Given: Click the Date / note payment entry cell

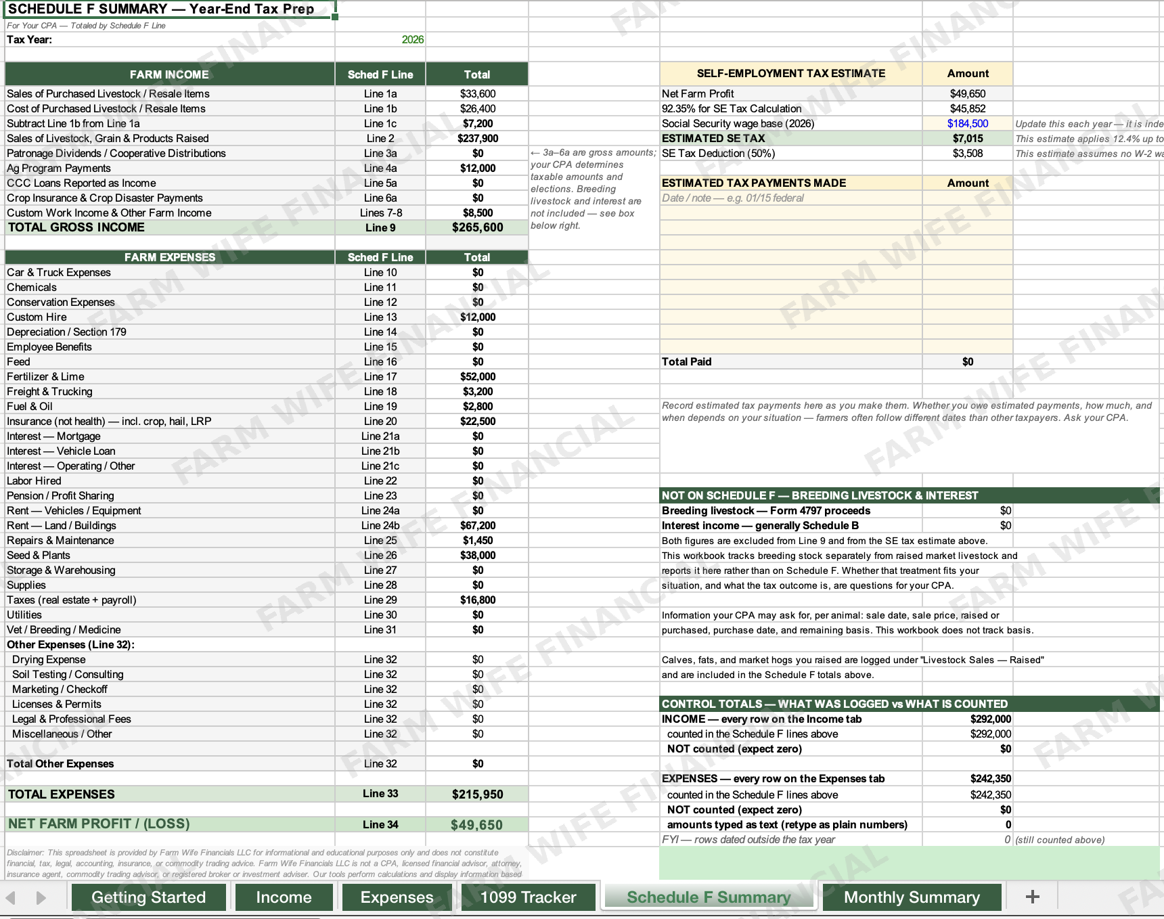Looking at the screenshot, I should point(791,198).
